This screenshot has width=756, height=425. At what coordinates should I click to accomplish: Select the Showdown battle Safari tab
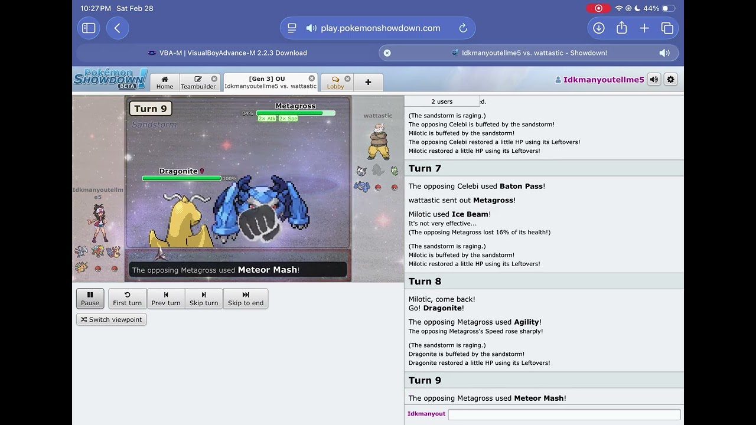click(x=529, y=53)
